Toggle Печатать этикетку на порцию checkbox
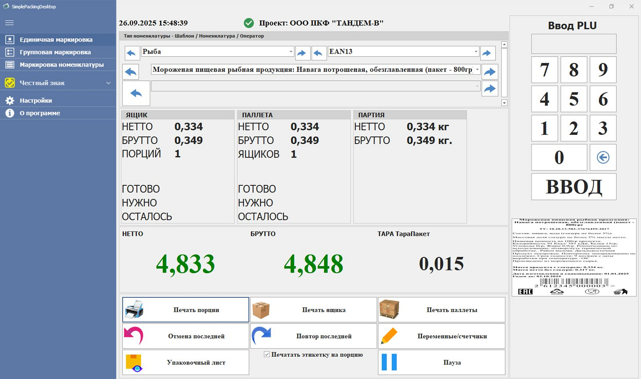Image resolution: width=641 pixels, height=379 pixels. (x=267, y=355)
